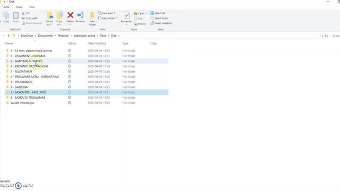Click the red Delete icon
This screenshot has width=340, height=191.
click(x=70, y=15)
